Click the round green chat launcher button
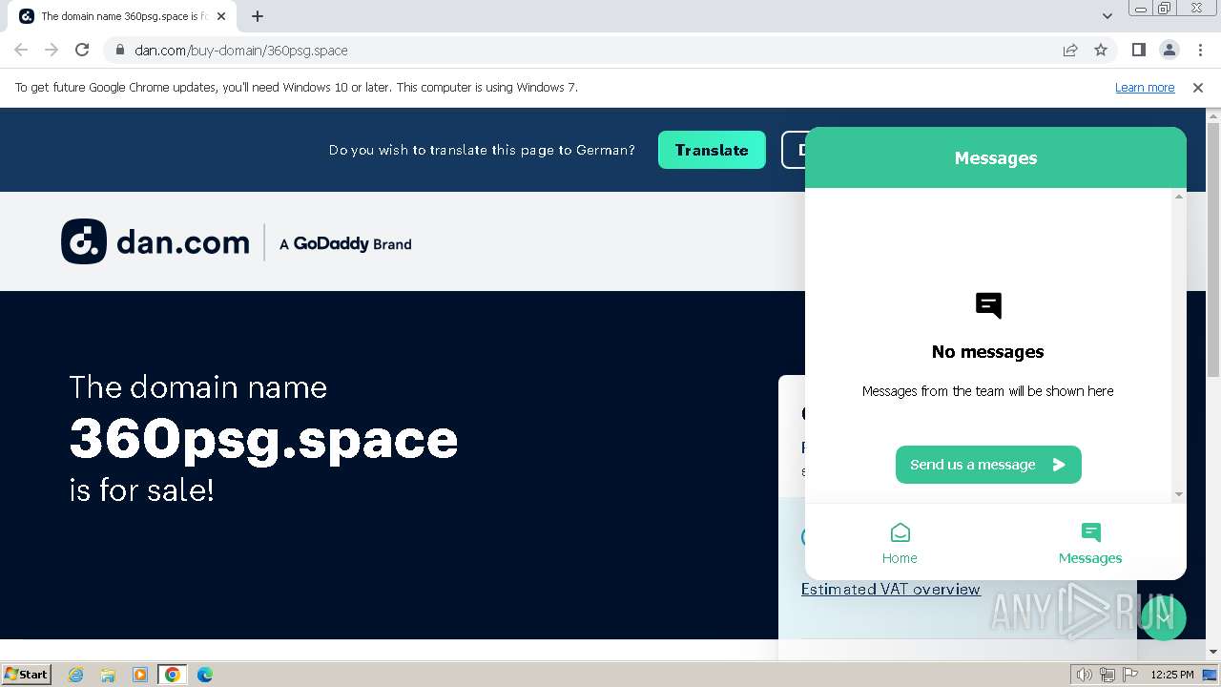The image size is (1221, 687). (1163, 617)
